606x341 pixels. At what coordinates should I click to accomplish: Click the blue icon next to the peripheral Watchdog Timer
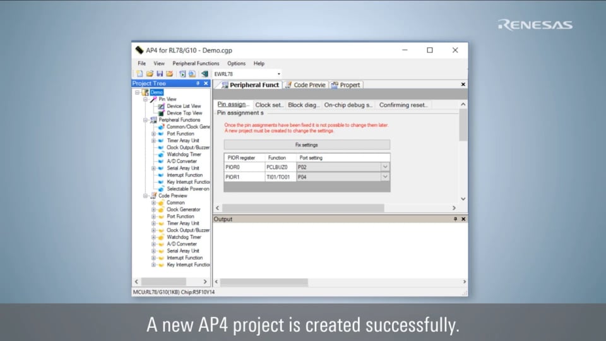click(161, 154)
